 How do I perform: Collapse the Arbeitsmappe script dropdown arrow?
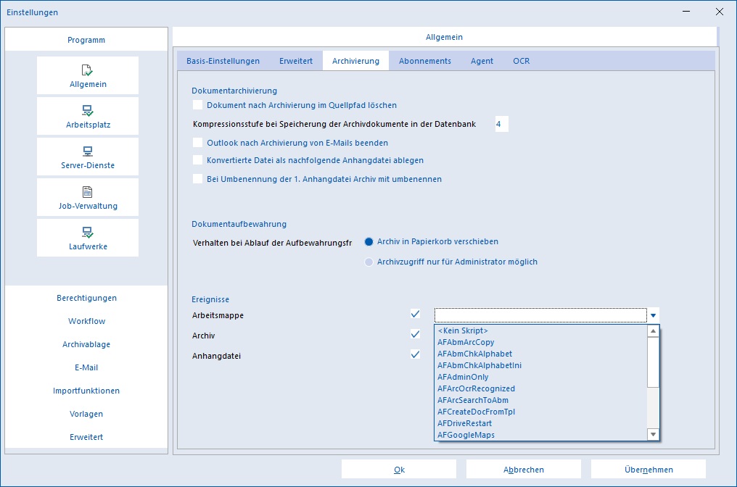653,315
